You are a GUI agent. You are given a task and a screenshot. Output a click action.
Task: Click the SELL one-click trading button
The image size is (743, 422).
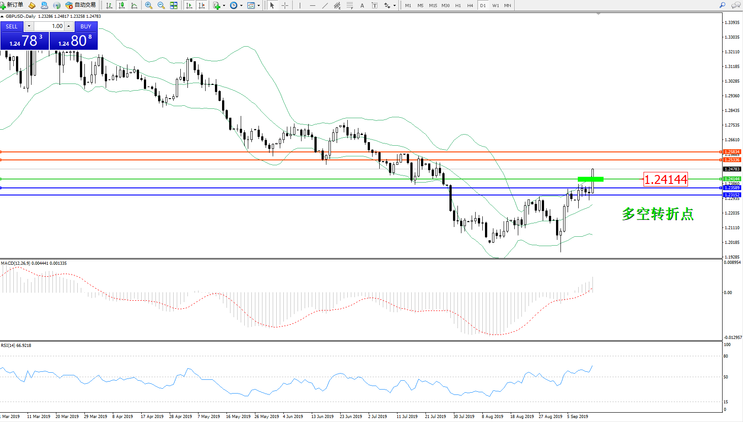[12, 26]
